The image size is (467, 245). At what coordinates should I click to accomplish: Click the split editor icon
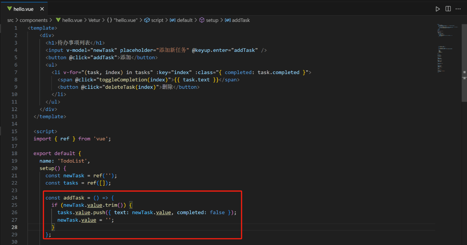click(448, 9)
